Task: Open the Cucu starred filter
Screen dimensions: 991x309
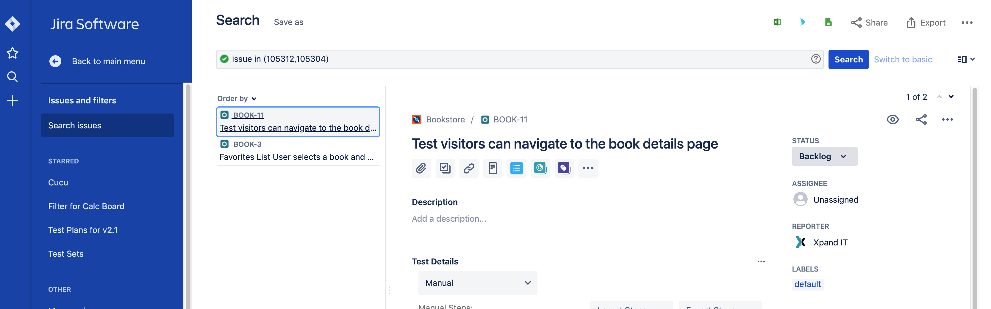Action: [58, 182]
